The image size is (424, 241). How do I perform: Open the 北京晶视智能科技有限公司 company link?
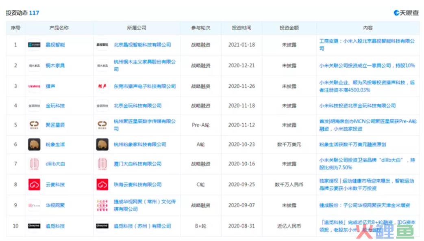tap(142, 45)
